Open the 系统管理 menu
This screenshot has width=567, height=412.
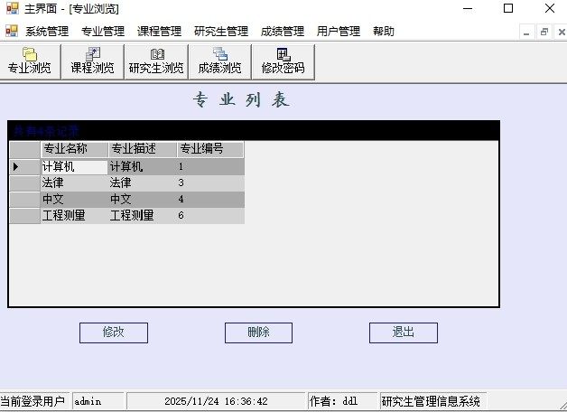pyautogui.click(x=47, y=32)
